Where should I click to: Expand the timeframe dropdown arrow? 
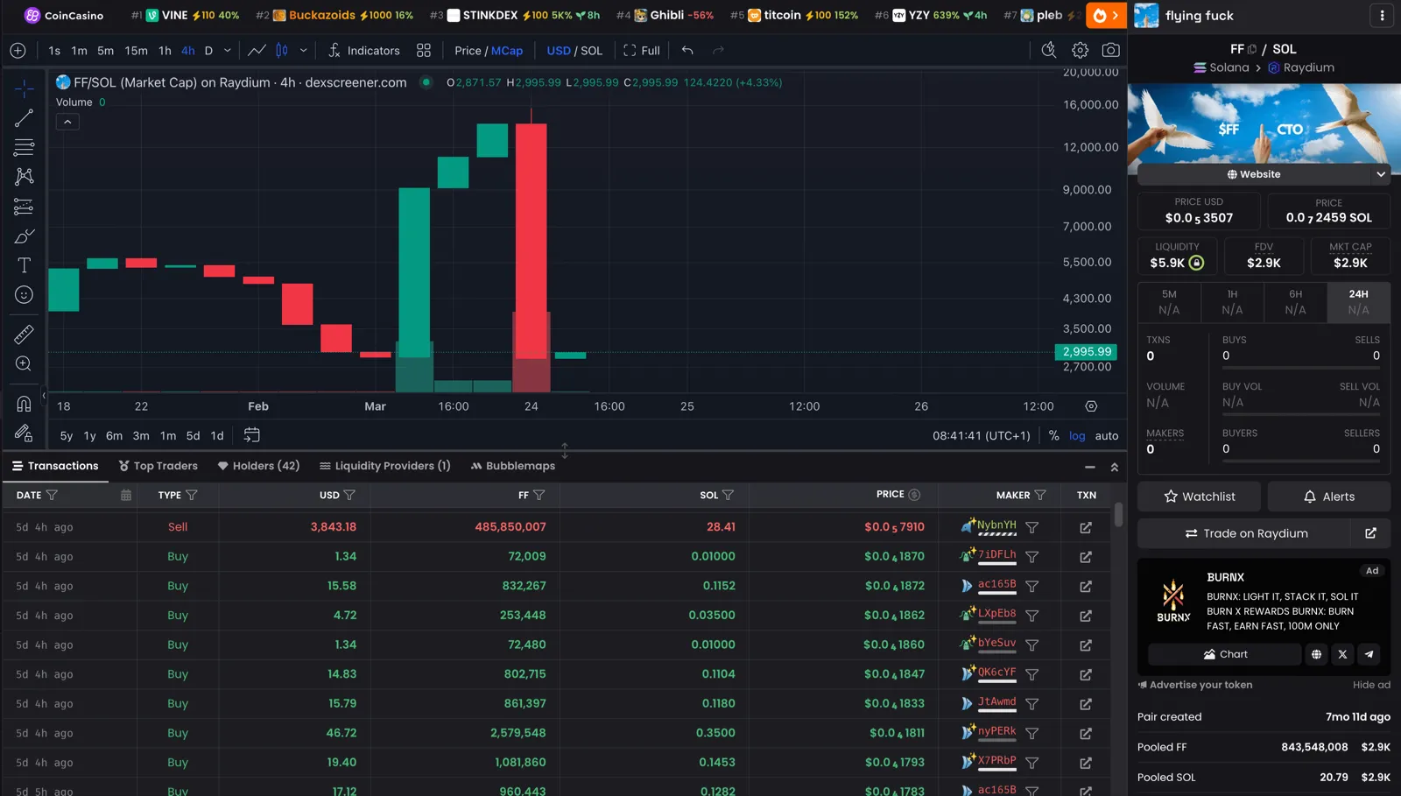228,51
